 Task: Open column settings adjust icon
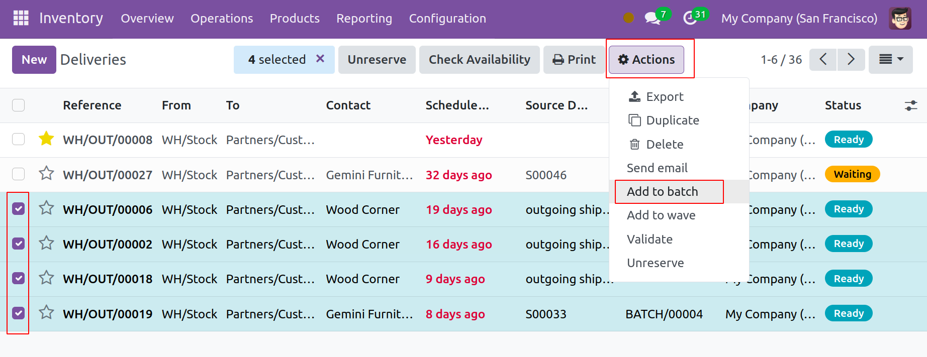point(910,105)
